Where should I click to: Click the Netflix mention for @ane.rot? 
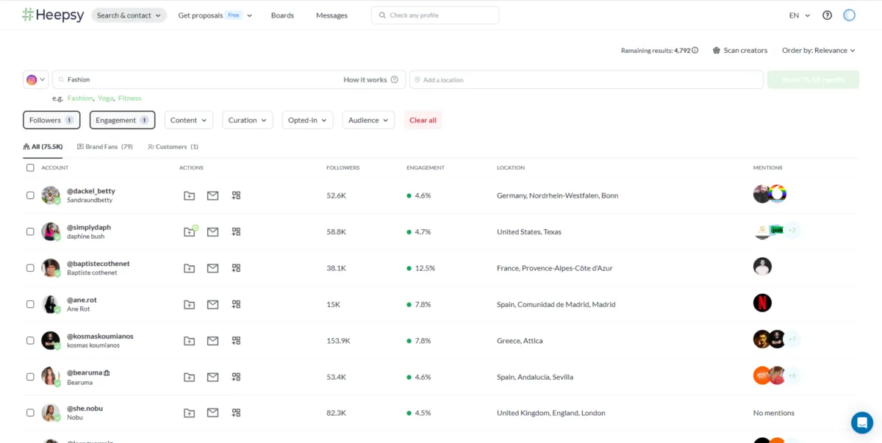point(762,303)
